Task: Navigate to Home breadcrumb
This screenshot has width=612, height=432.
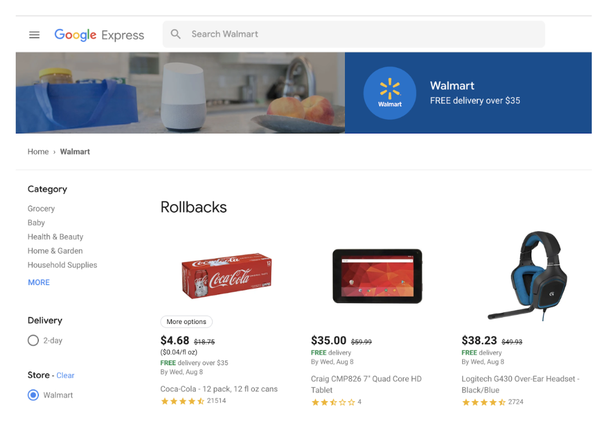Action: pos(38,152)
